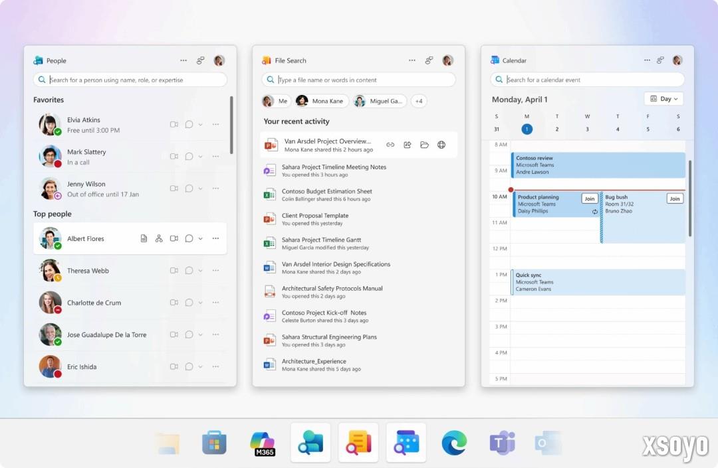Show +4 more people filters

point(419,101)
